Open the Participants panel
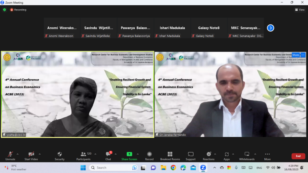The image size is (308, 173). point(83,155)
